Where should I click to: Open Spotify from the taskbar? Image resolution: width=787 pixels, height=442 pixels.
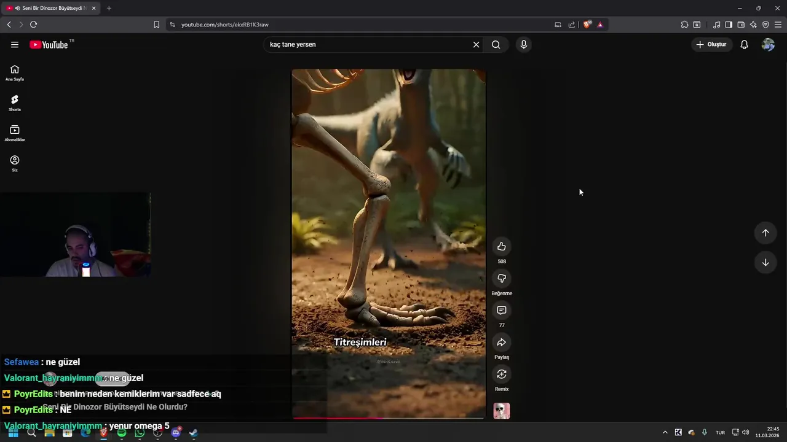pos(122,433)
